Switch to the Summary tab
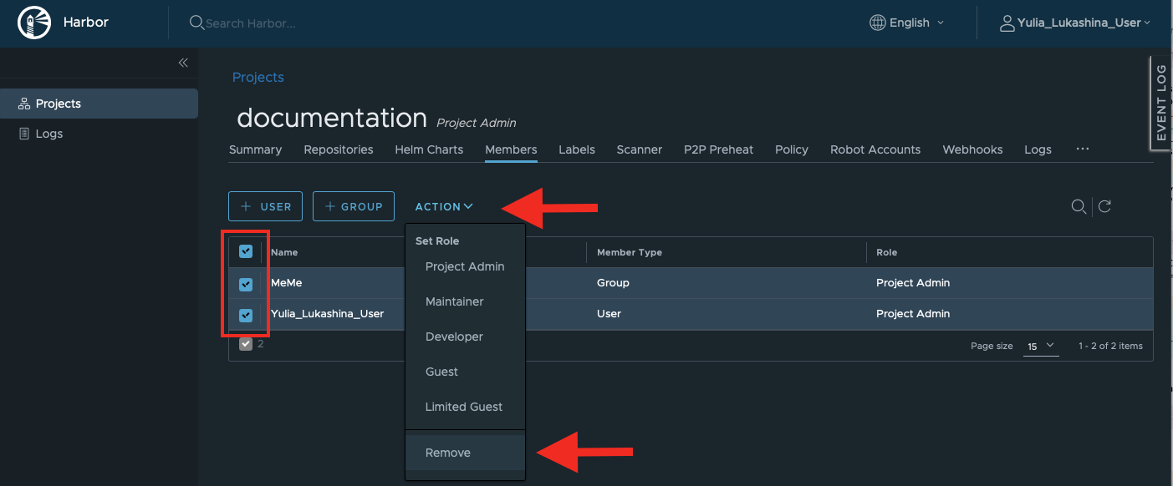 click(255, 149)
